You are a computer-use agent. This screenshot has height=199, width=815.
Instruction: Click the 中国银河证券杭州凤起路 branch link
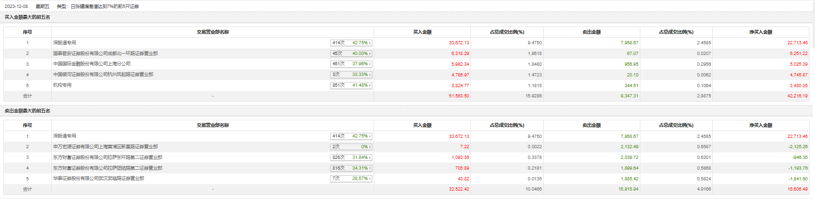(x=103, y=75)
